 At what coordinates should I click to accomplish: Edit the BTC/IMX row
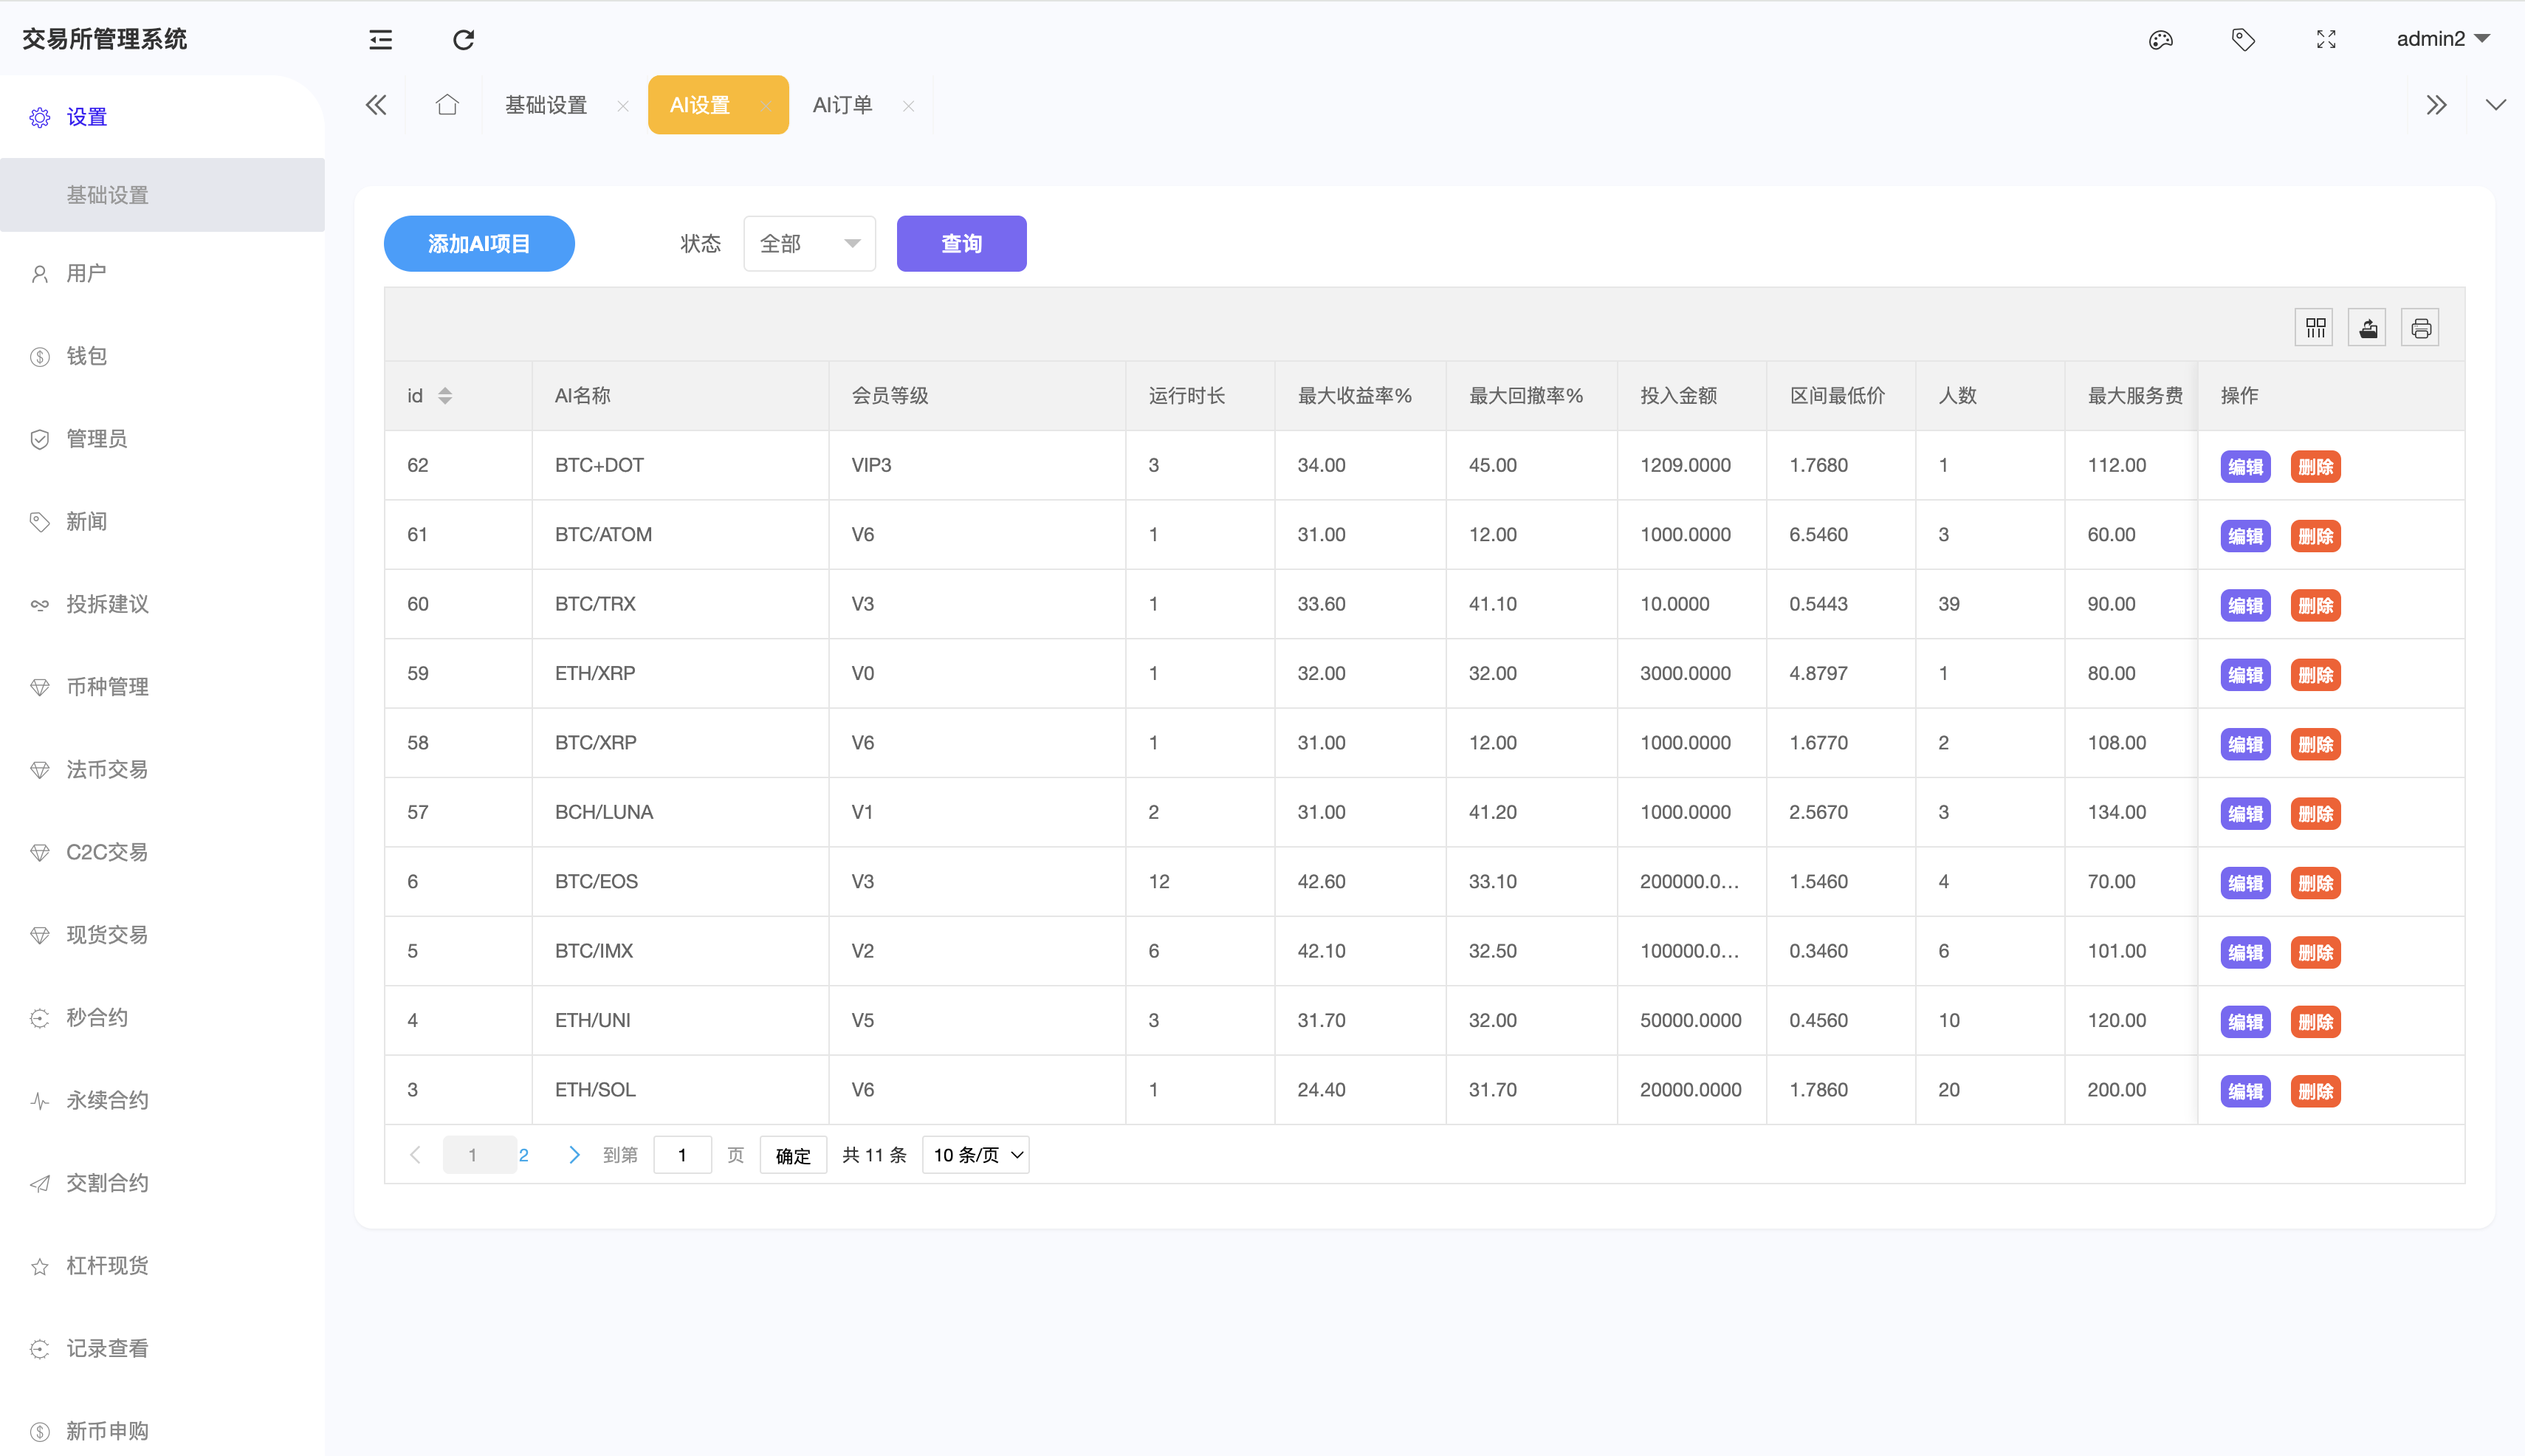point(2245,952)
